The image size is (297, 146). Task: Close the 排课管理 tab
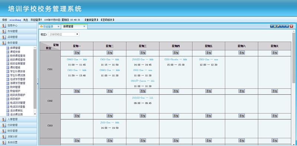[x=84, y=26]
